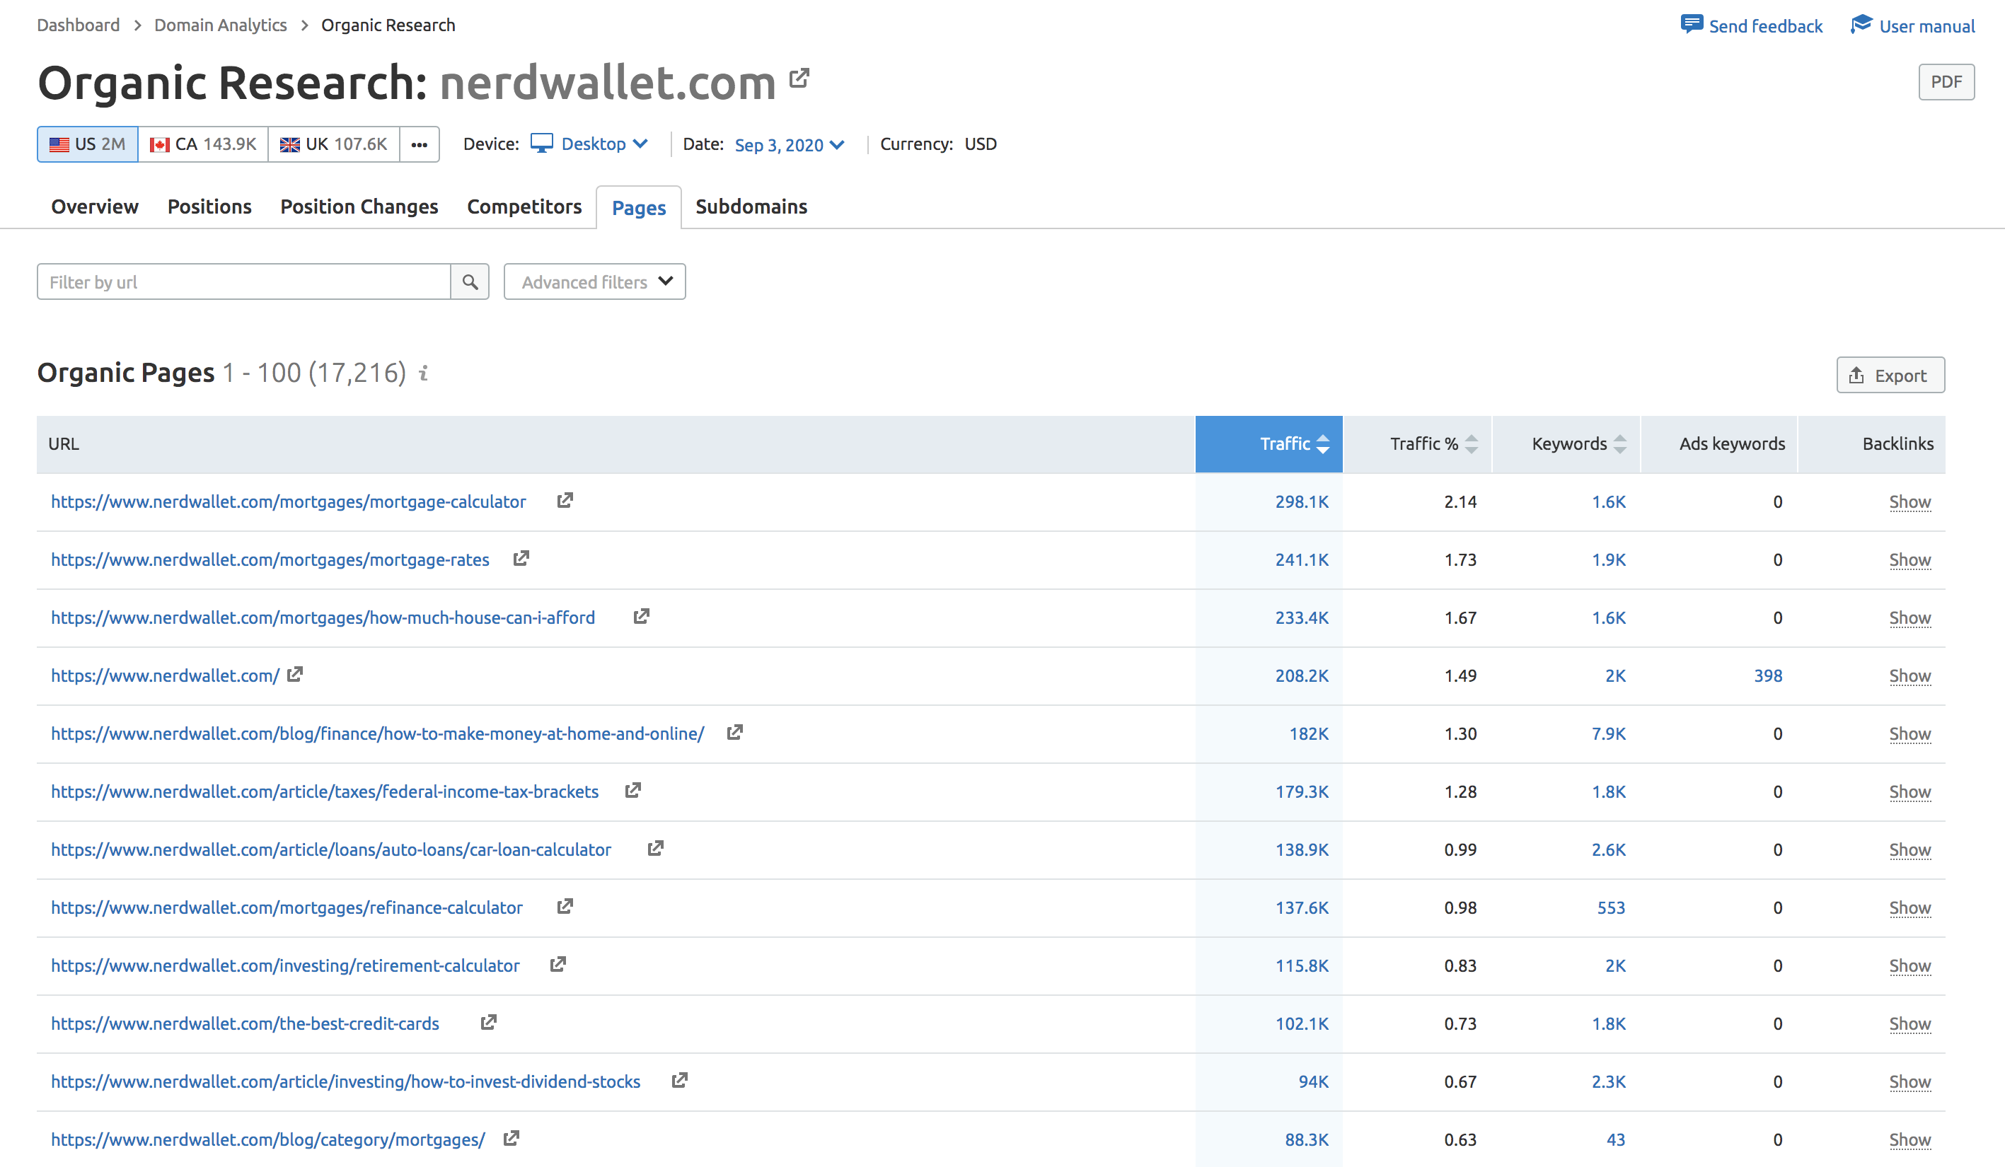Image resolution: width=2005 pixels, height=1167 pixels.
Task: Open refinance-calculator external link icon
Action: (565, 907)
